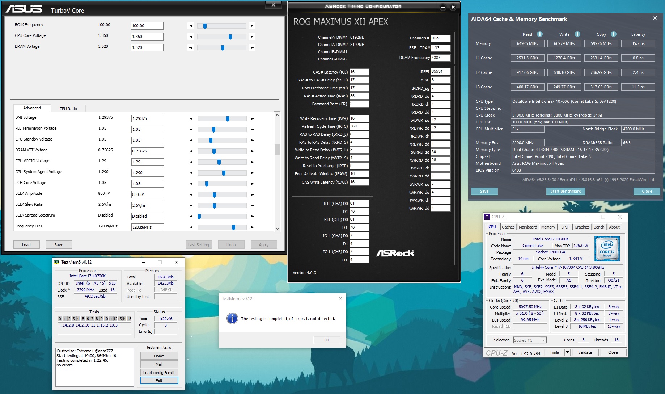Image resolution: width=665 pixels, height=394 pixels.
Task: Click the DMI Voltage slider
Action: pyautogui.click(x=222, y=118)
